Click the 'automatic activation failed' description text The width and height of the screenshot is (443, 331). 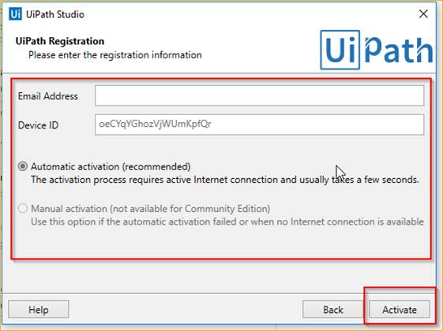click(227, 221)
